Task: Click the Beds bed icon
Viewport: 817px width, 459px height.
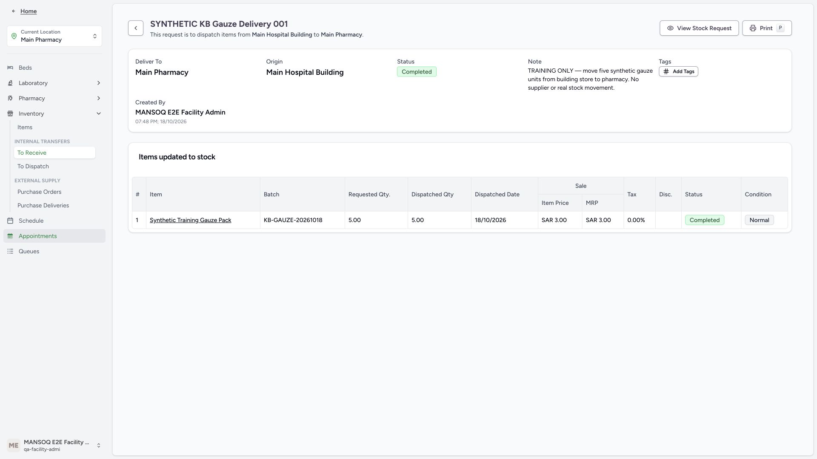Action: 10,68
